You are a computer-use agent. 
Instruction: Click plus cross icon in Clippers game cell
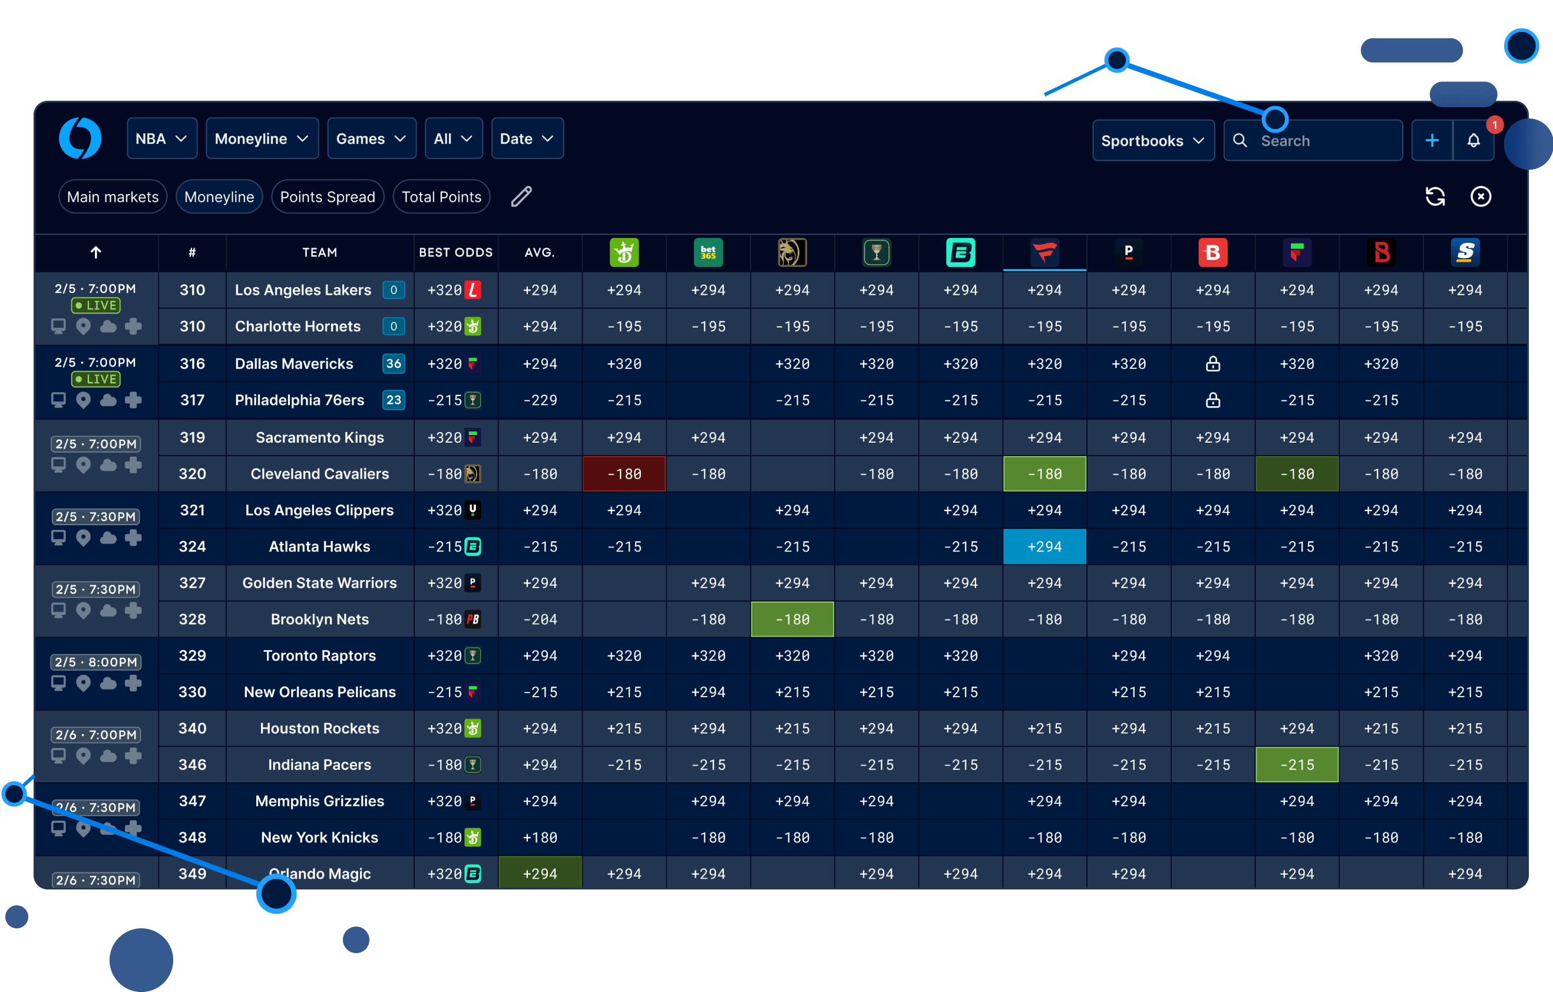pos(134,537)
